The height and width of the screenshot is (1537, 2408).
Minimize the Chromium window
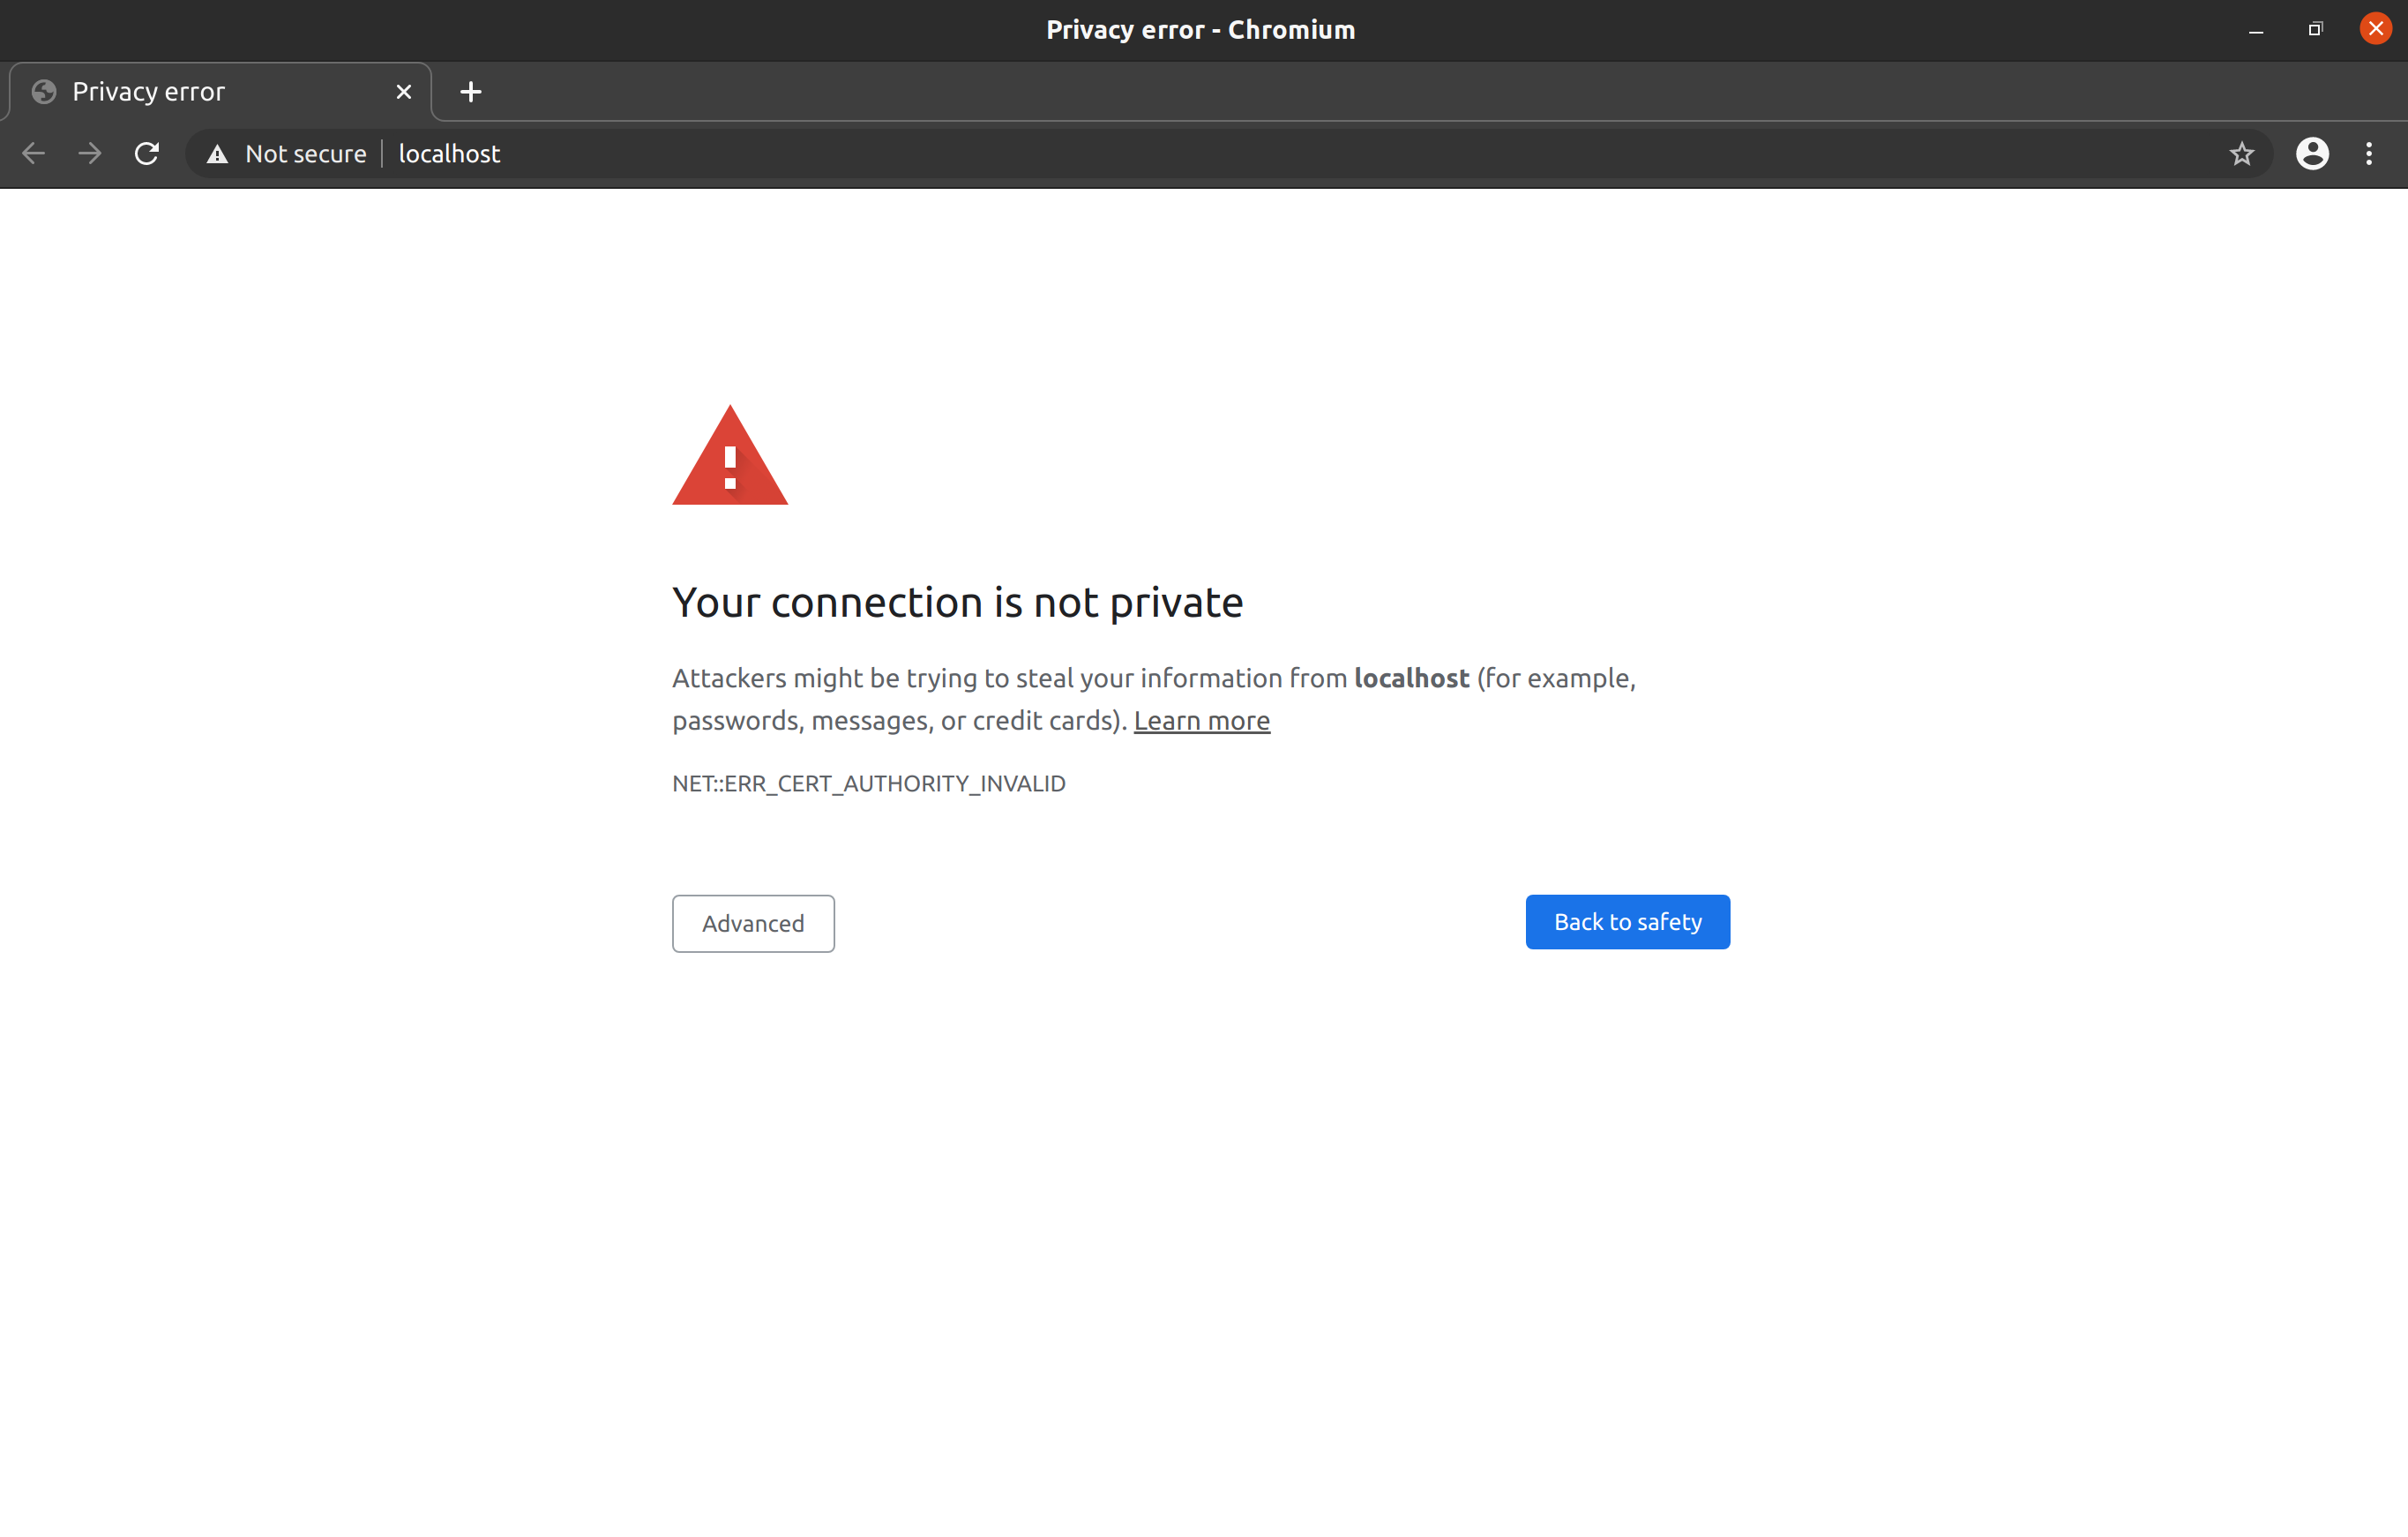[2255, 30]
